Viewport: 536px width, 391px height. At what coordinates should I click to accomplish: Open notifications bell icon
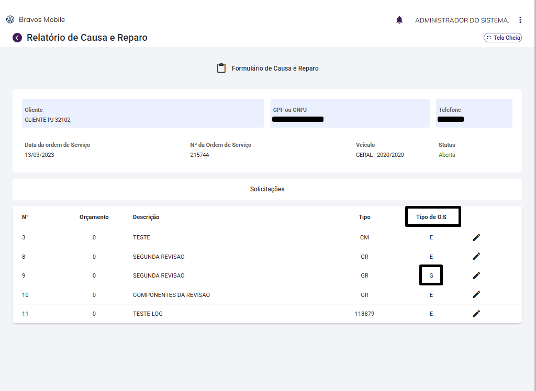[399, 20]
